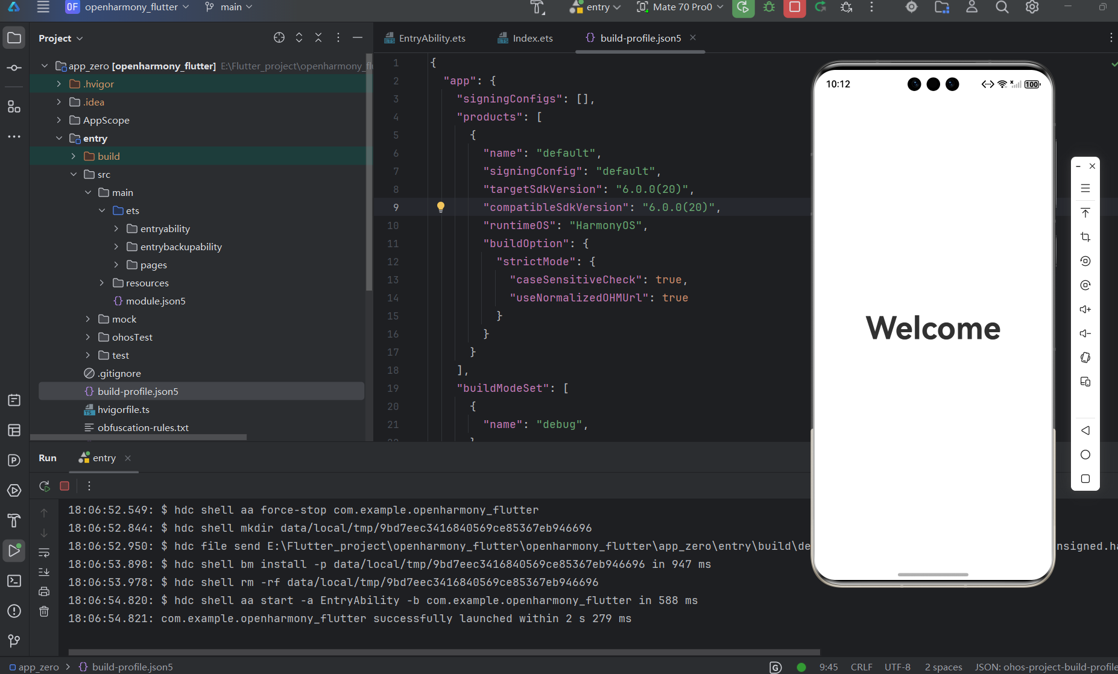The height and width of the screenshot is (674, 1118).
Task: Close the entry tab in Run panel
Action: coord(128,458)
